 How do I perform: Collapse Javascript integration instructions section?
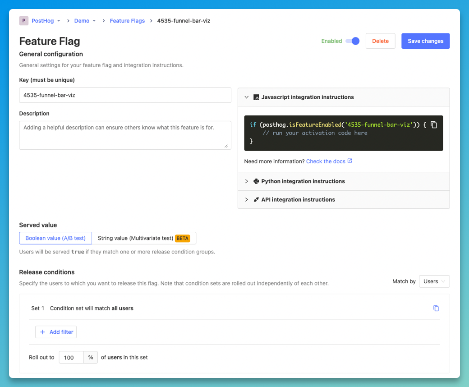click(x=247, y=97)
